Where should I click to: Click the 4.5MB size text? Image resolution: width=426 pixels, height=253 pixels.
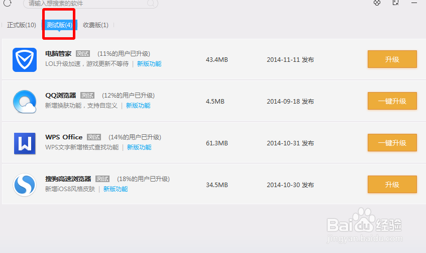click(x=215, y=102)
